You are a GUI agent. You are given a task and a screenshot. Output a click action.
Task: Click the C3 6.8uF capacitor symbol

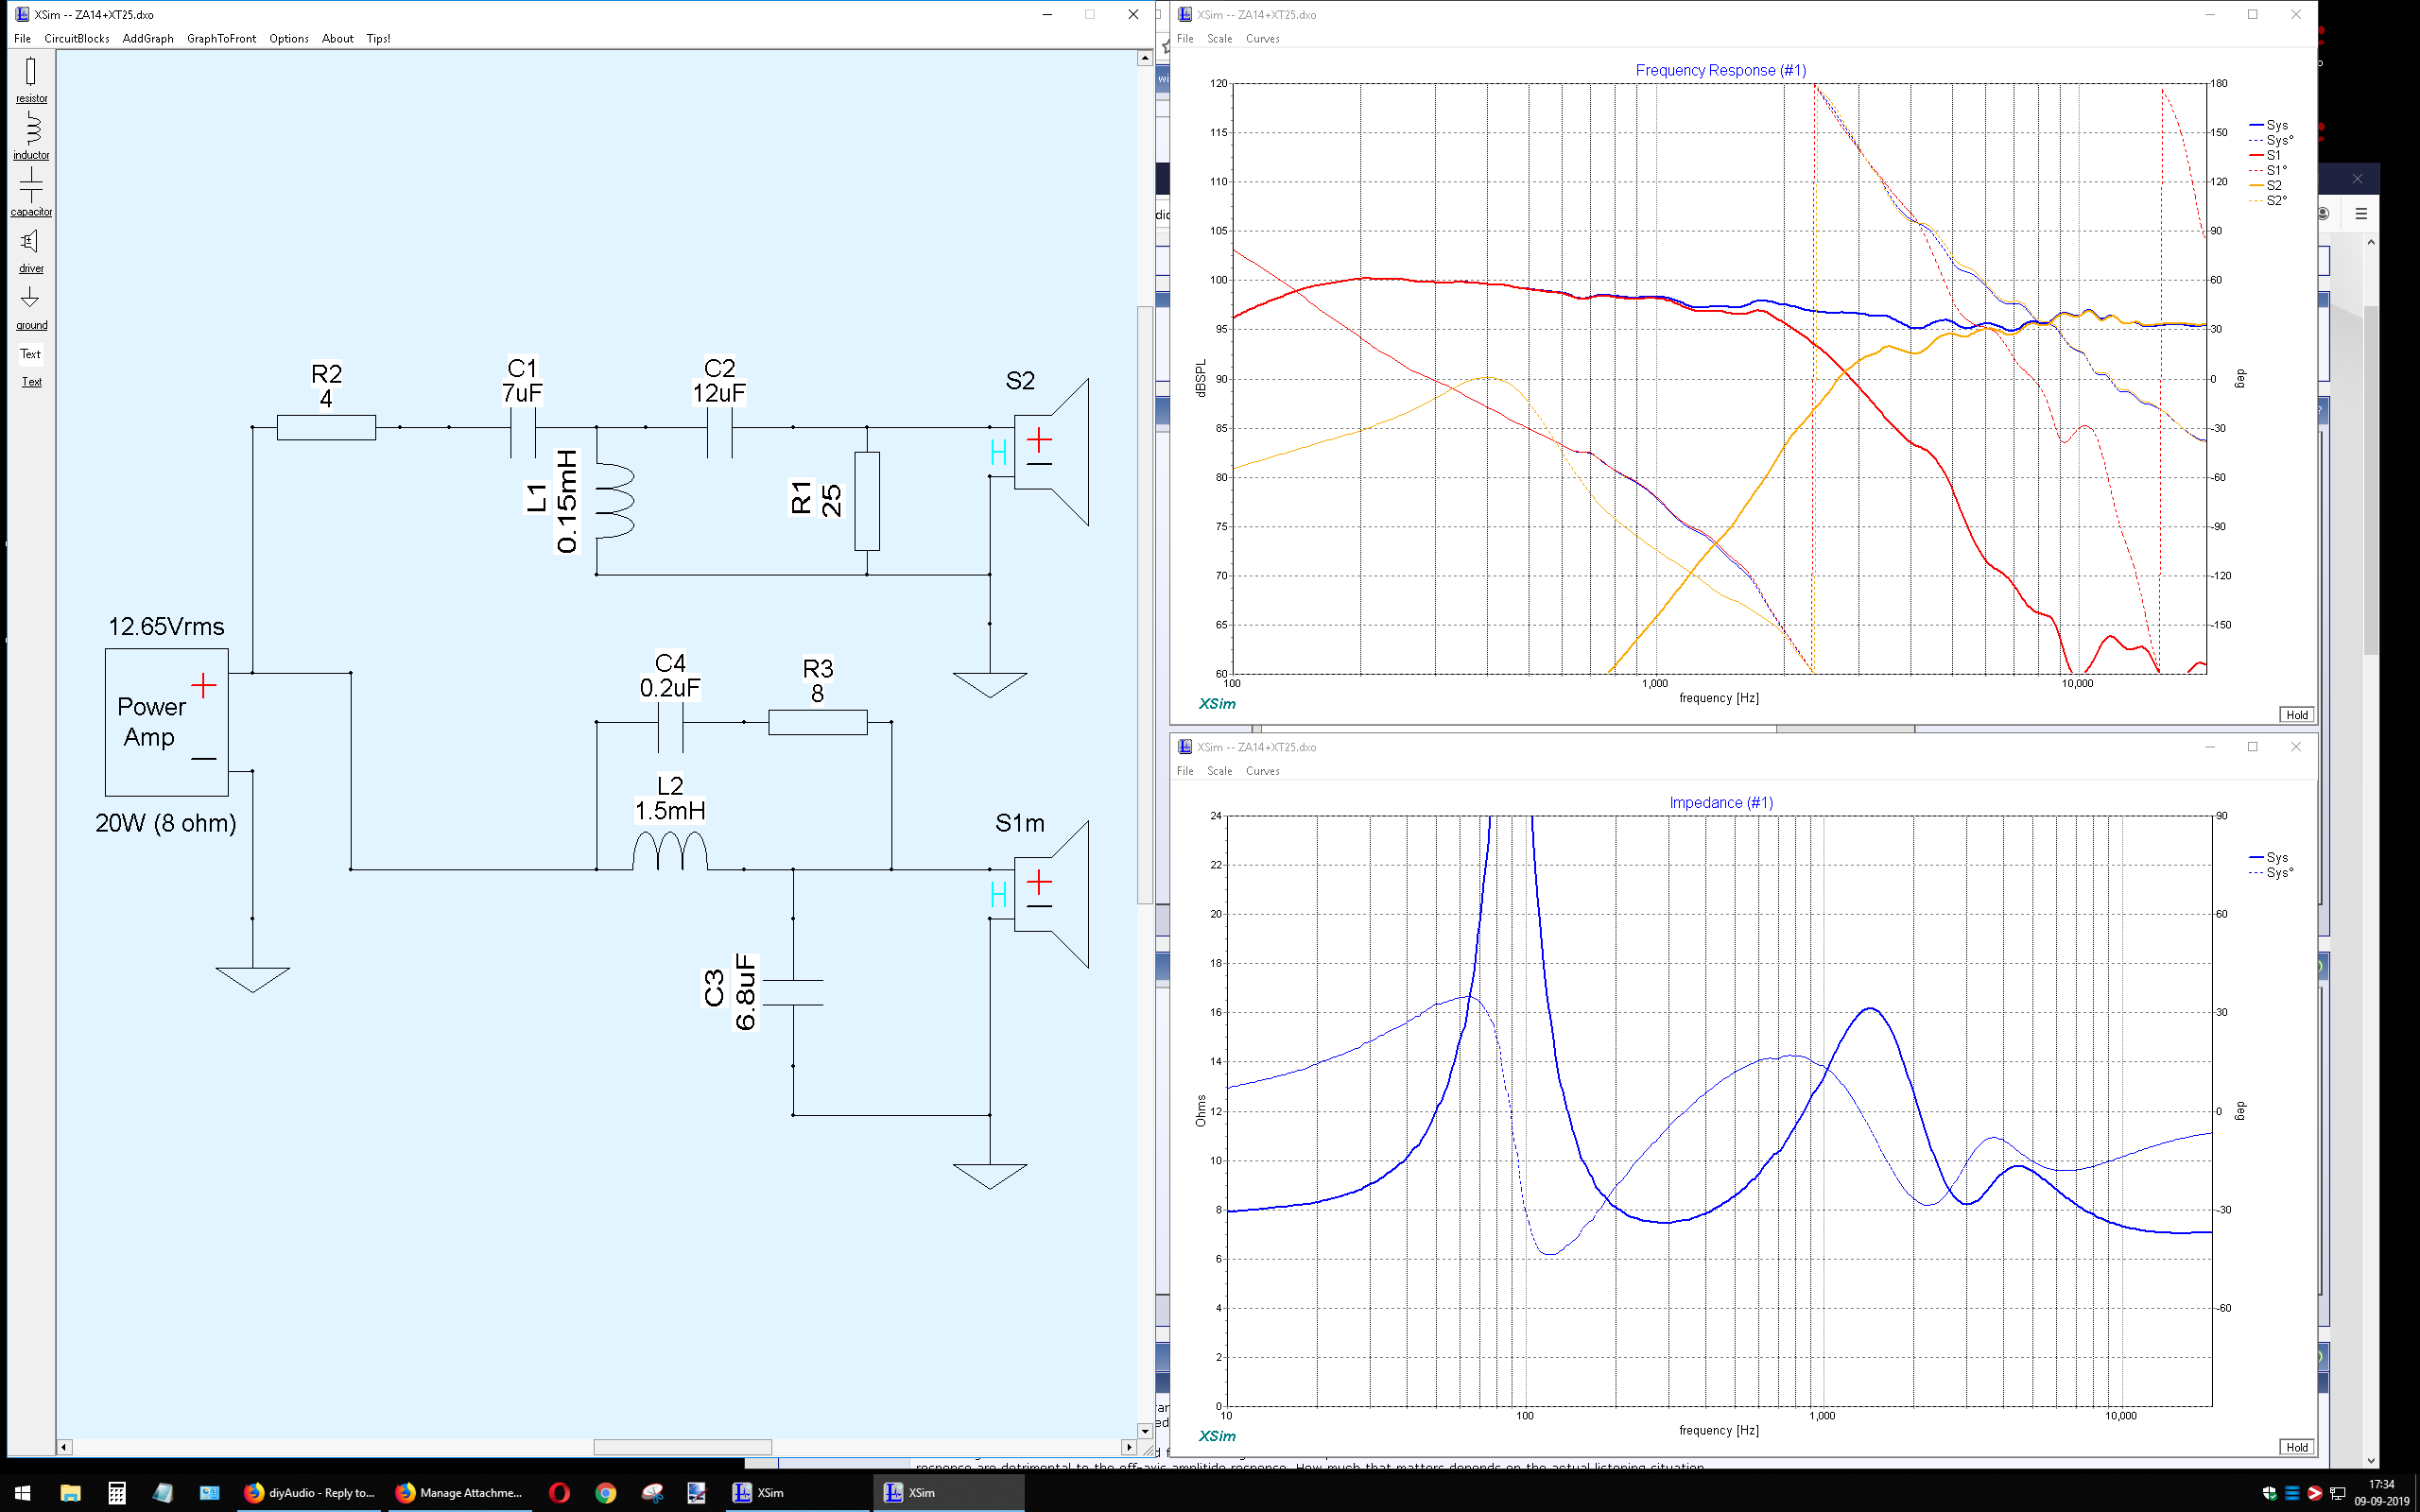[x=793, y=993]
